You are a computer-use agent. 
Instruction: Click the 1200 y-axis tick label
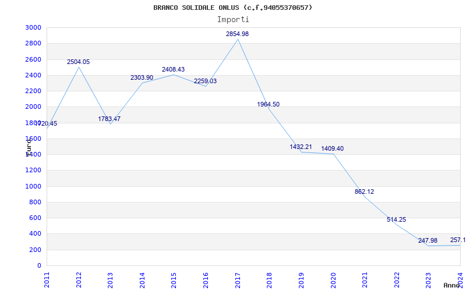pos(33,171)
